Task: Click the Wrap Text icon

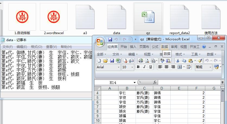Action: coord(189,67)
